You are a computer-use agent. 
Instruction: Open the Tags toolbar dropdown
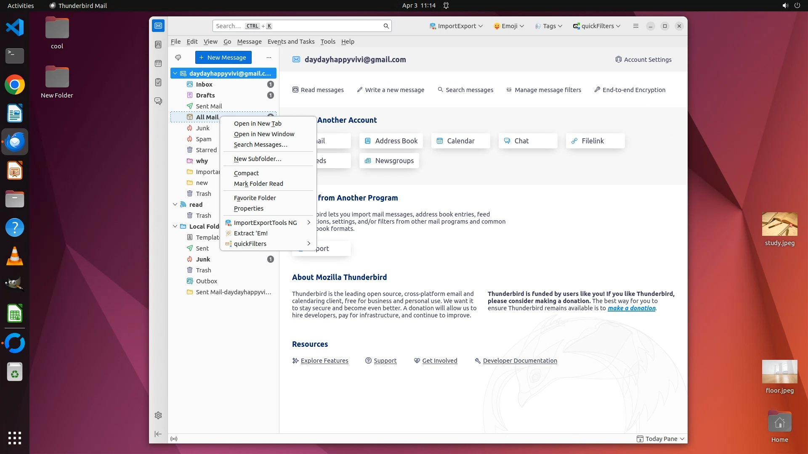pos(549,26)
